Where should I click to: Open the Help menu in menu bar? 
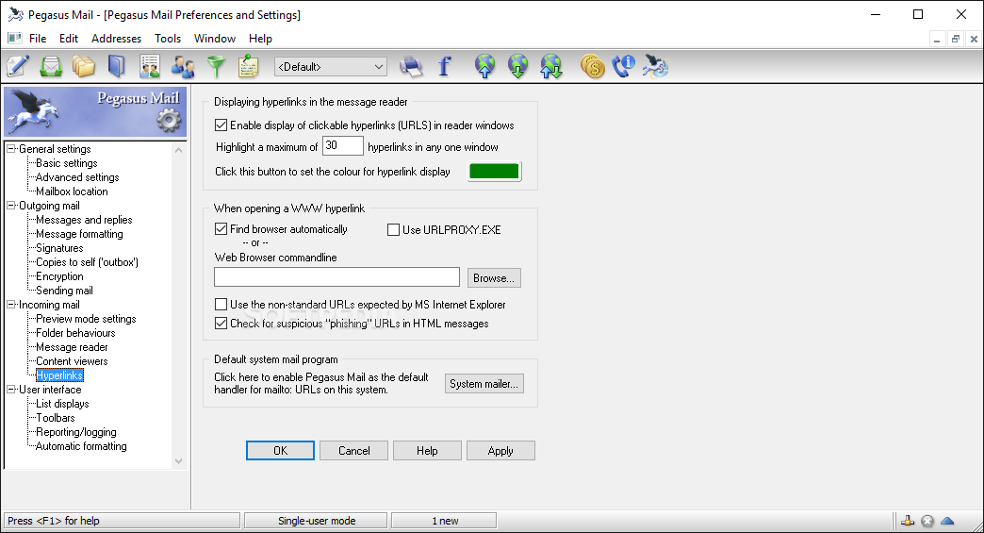pyautogui.click(x=260, y=39)
